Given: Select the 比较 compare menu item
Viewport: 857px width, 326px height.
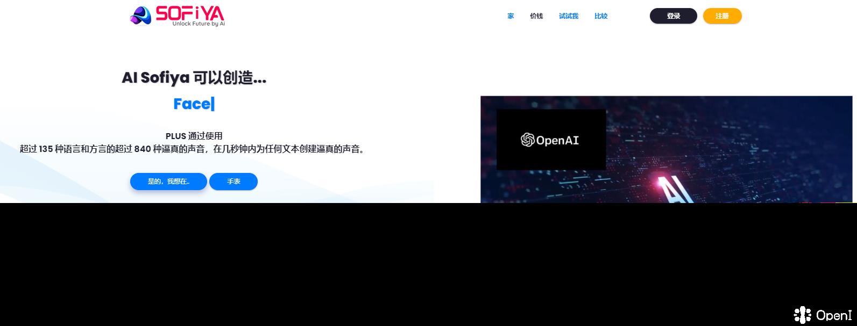Looking at the screenshot, I should pyautogui.click(x=601, y=16).
